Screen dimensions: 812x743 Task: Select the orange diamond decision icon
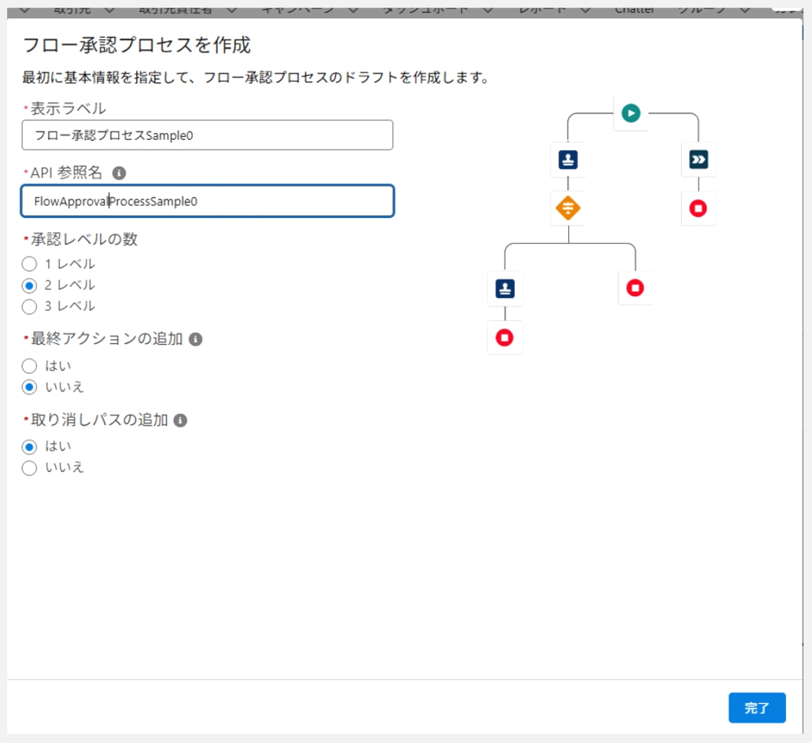tap(567, 208)
